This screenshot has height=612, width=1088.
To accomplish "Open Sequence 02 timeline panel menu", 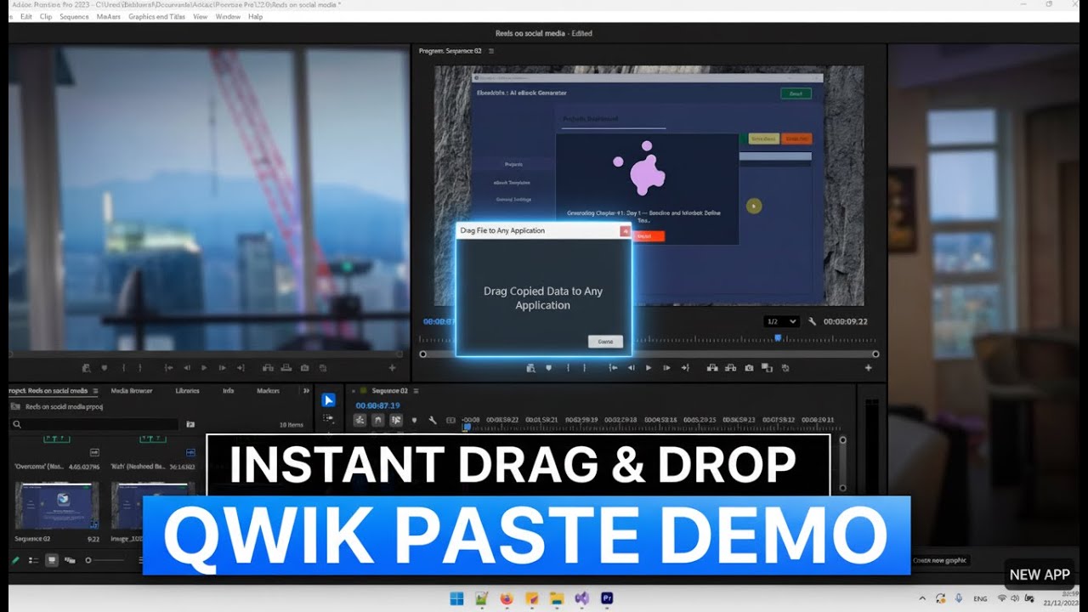I will coord(416,391).
